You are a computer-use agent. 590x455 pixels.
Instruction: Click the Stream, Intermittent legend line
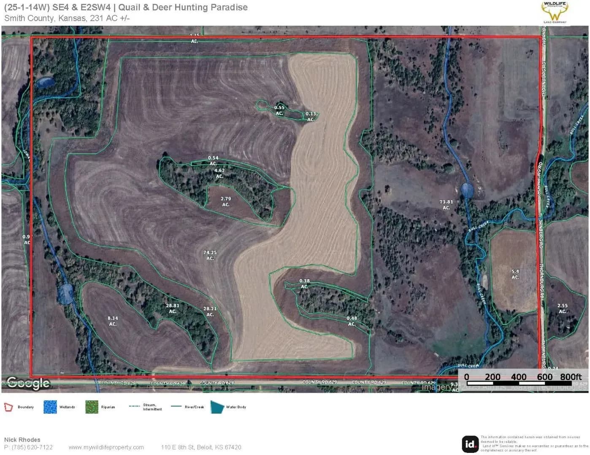(x=135, y=407)
